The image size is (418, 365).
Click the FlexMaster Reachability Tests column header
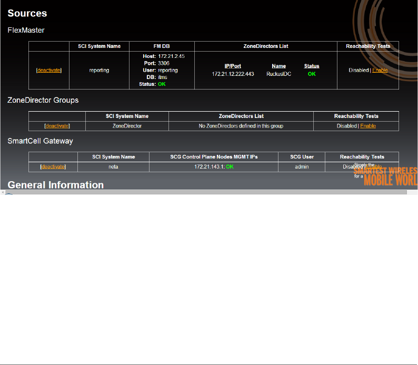368,46
